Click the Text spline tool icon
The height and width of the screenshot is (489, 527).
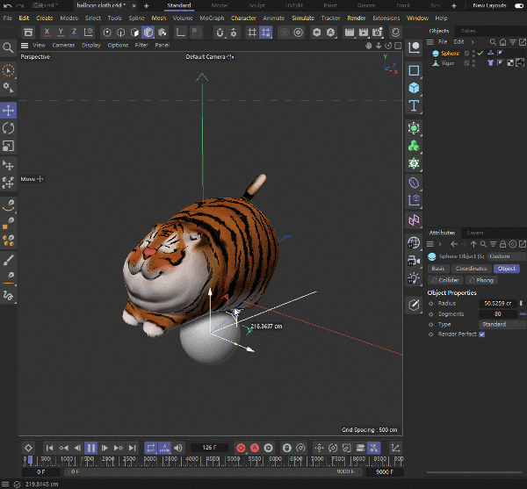414,105
